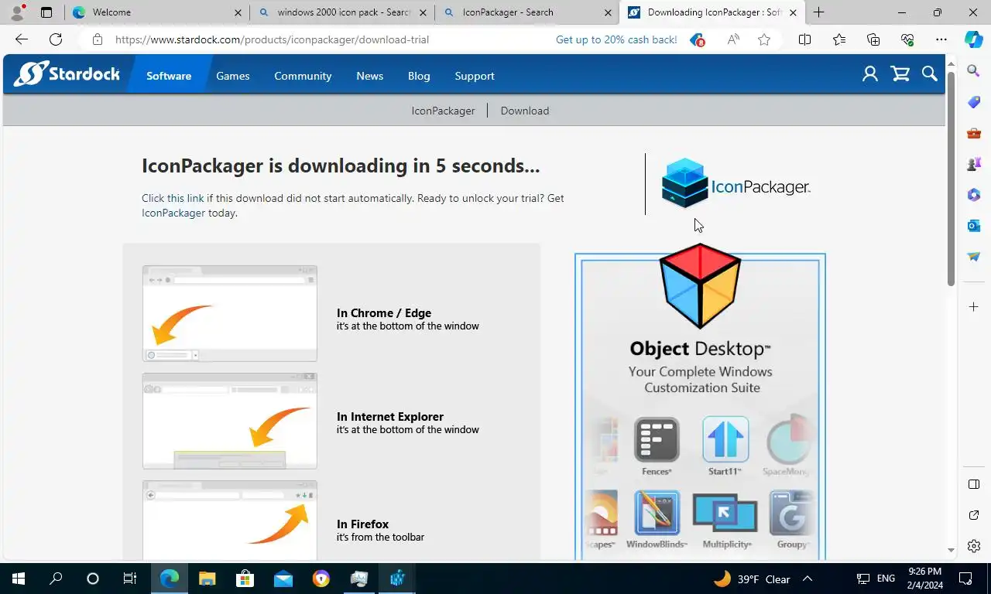991x594 pixels.
Task: View site information lock icon
Action: pos(97,39)
